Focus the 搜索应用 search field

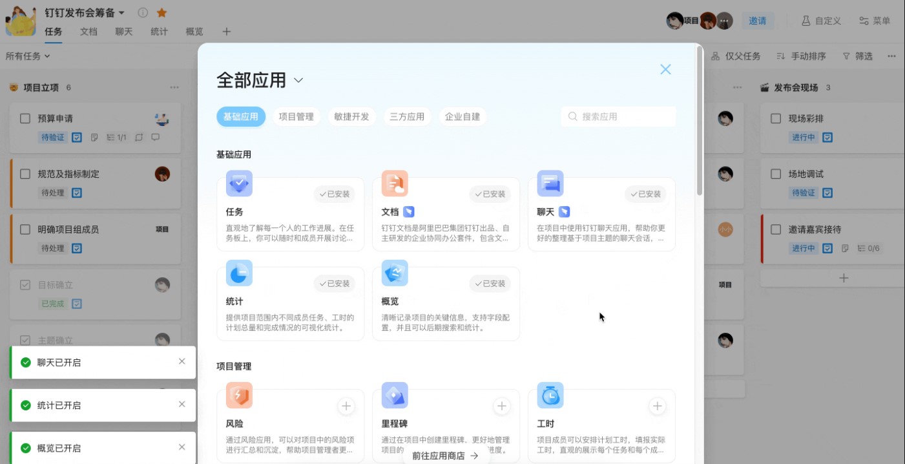click(x=619, y=116)
